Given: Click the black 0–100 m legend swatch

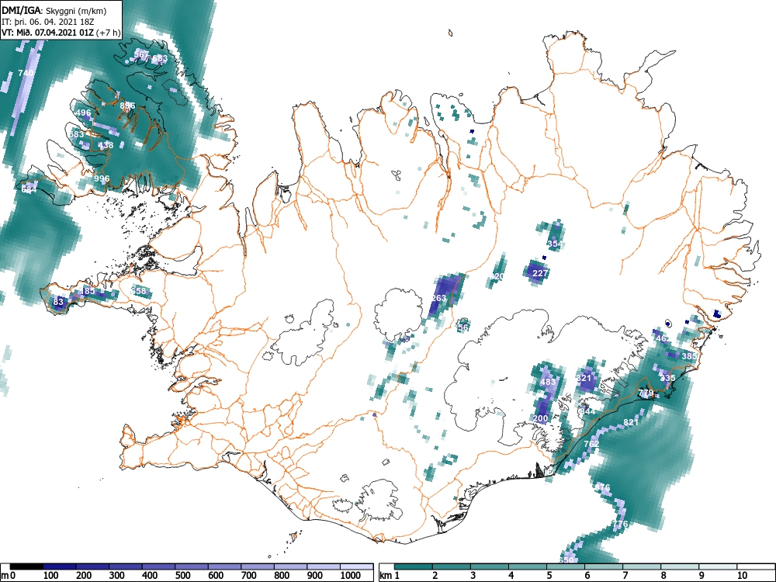Looking at the screenshot, I should [26, 566].
